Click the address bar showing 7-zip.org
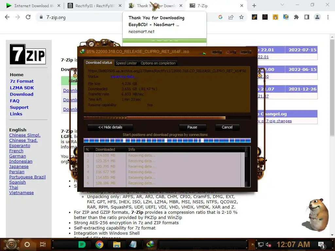The image size is (335, 251). [126, 17]
